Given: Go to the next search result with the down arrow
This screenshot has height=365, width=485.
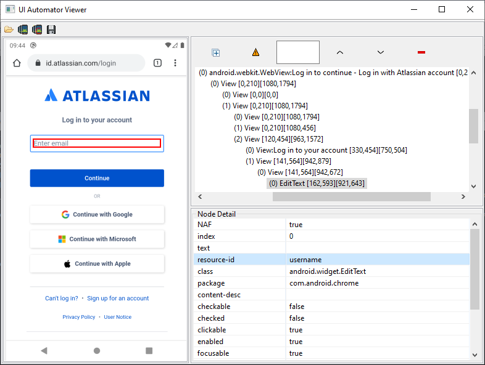Looking at the screenshot, I should coord(381,52).
